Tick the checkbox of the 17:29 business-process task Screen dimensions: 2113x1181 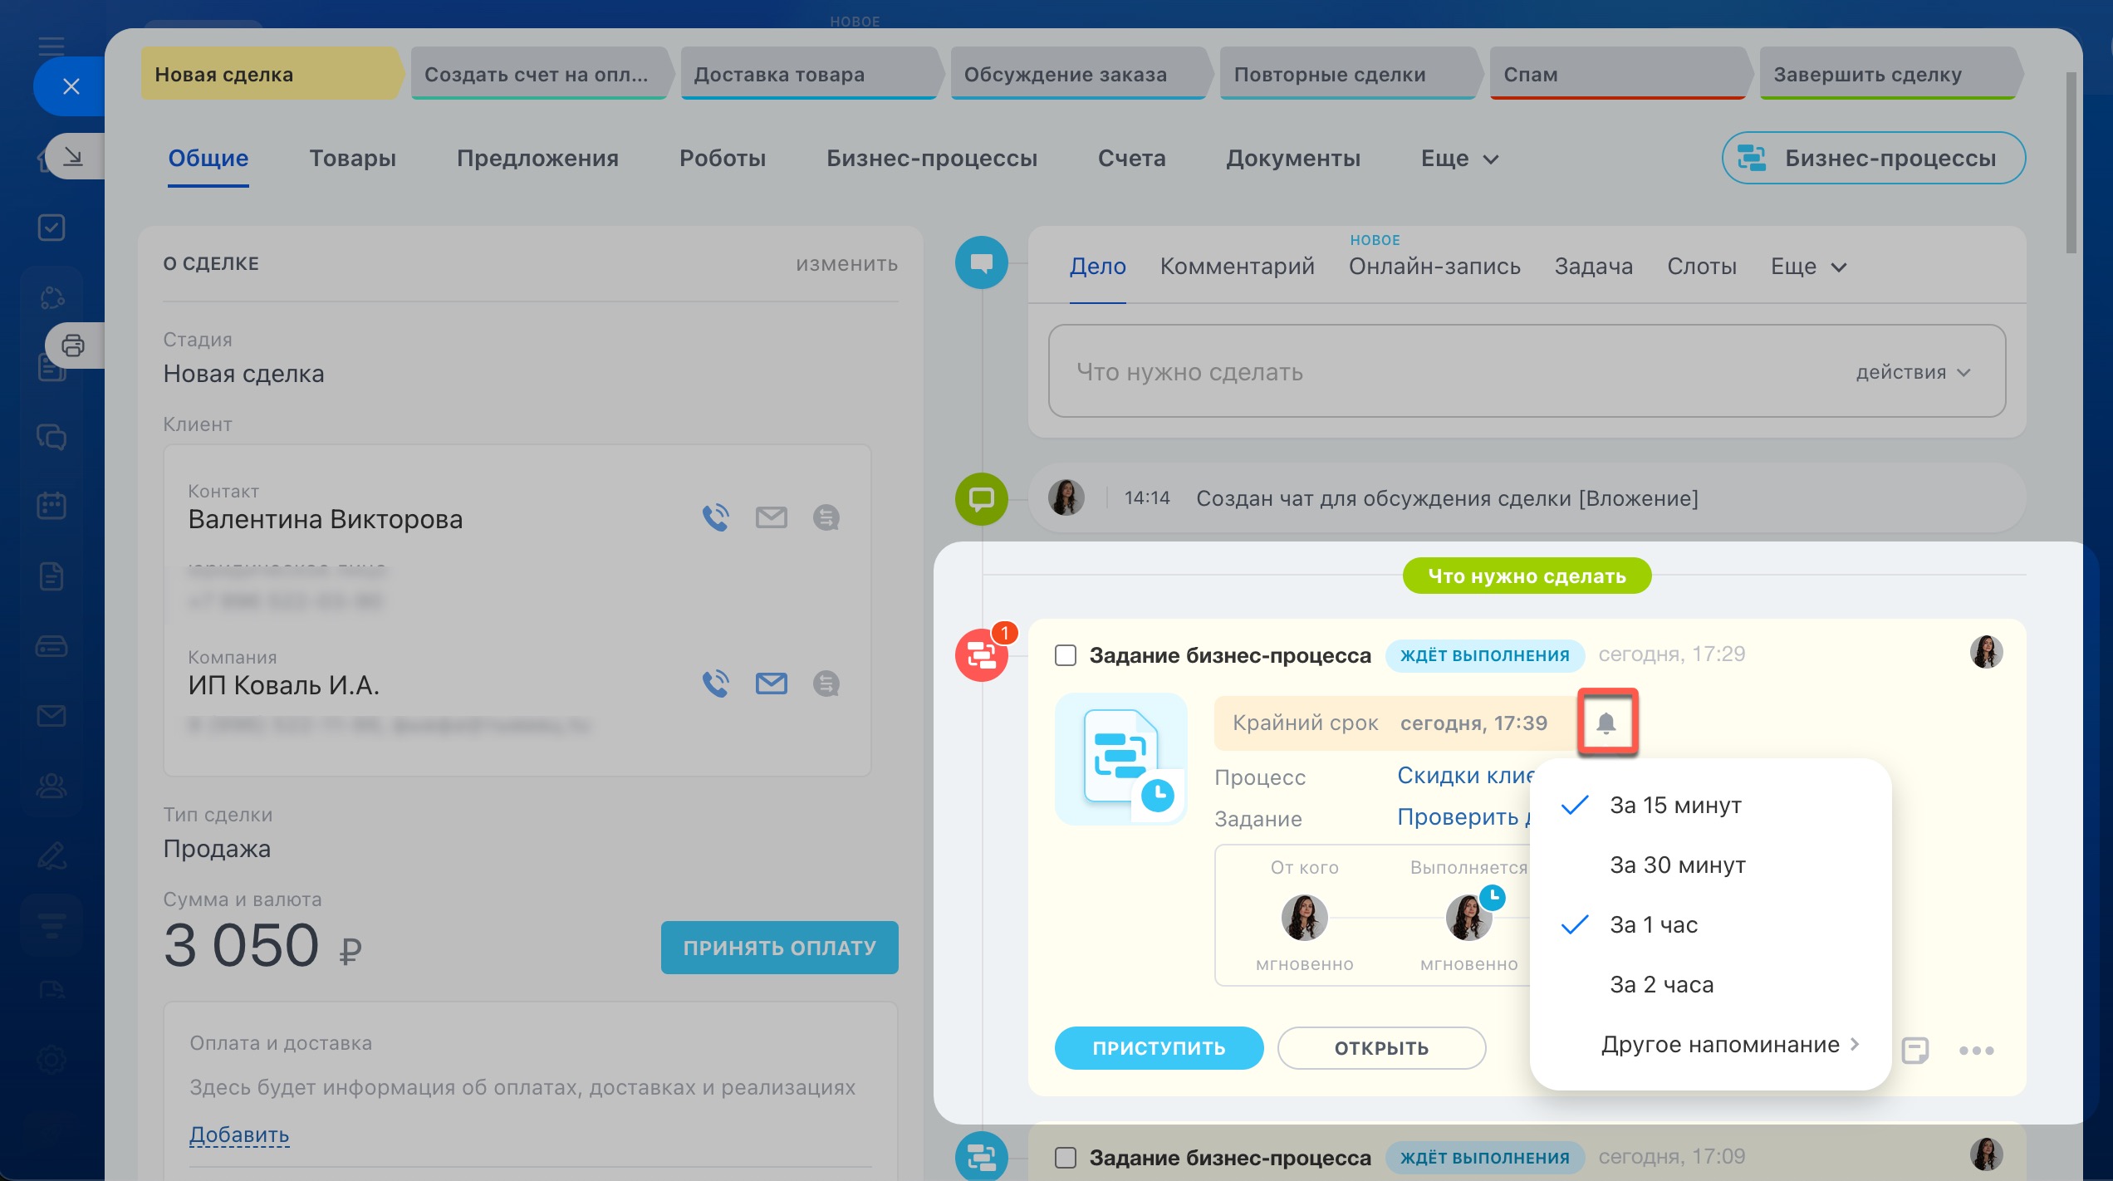1066,655
